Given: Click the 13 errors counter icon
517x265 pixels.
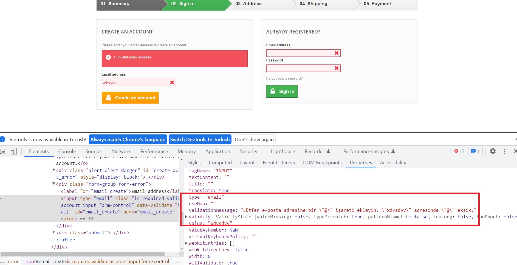Looking at the screenshot, I should click(x=459, y=151).
